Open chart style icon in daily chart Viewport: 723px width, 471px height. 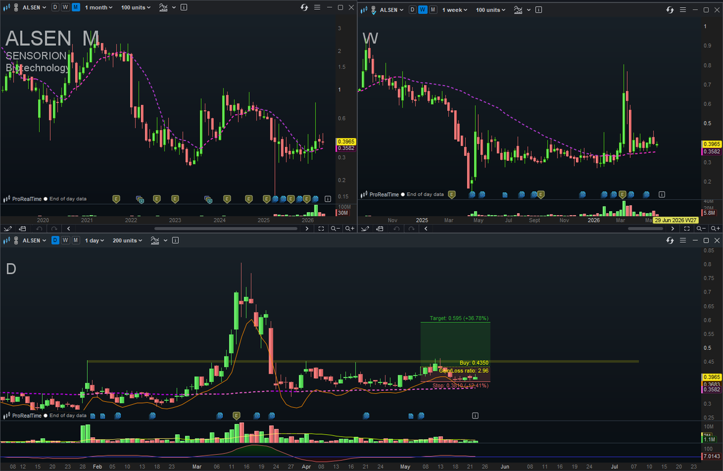coord(7,240)
